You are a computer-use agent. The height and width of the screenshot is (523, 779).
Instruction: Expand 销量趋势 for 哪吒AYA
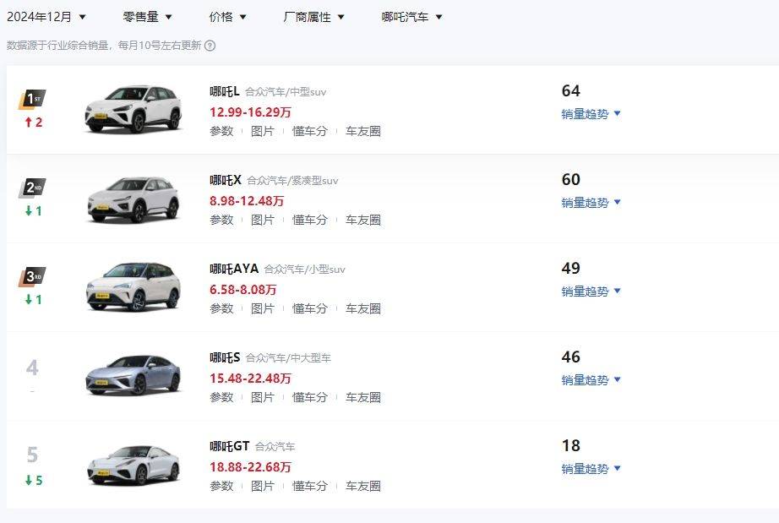click(x=591, y=291)
